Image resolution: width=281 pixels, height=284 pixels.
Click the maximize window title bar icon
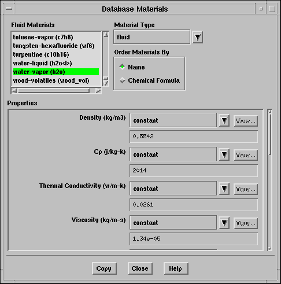coord(272,9)
